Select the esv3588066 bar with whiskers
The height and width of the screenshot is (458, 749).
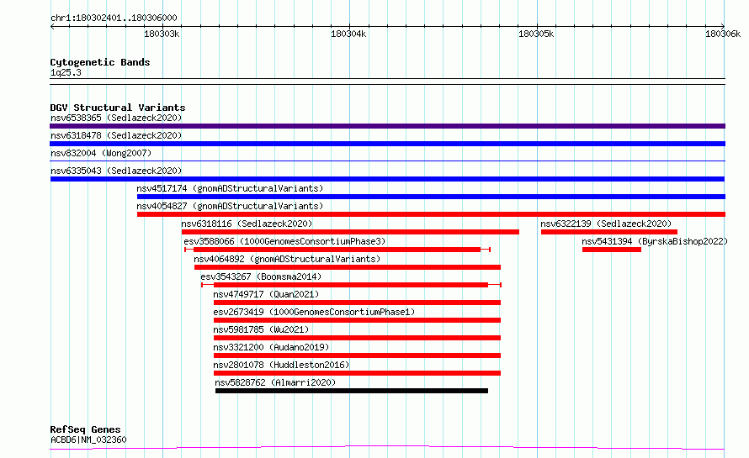coord(337,250)
